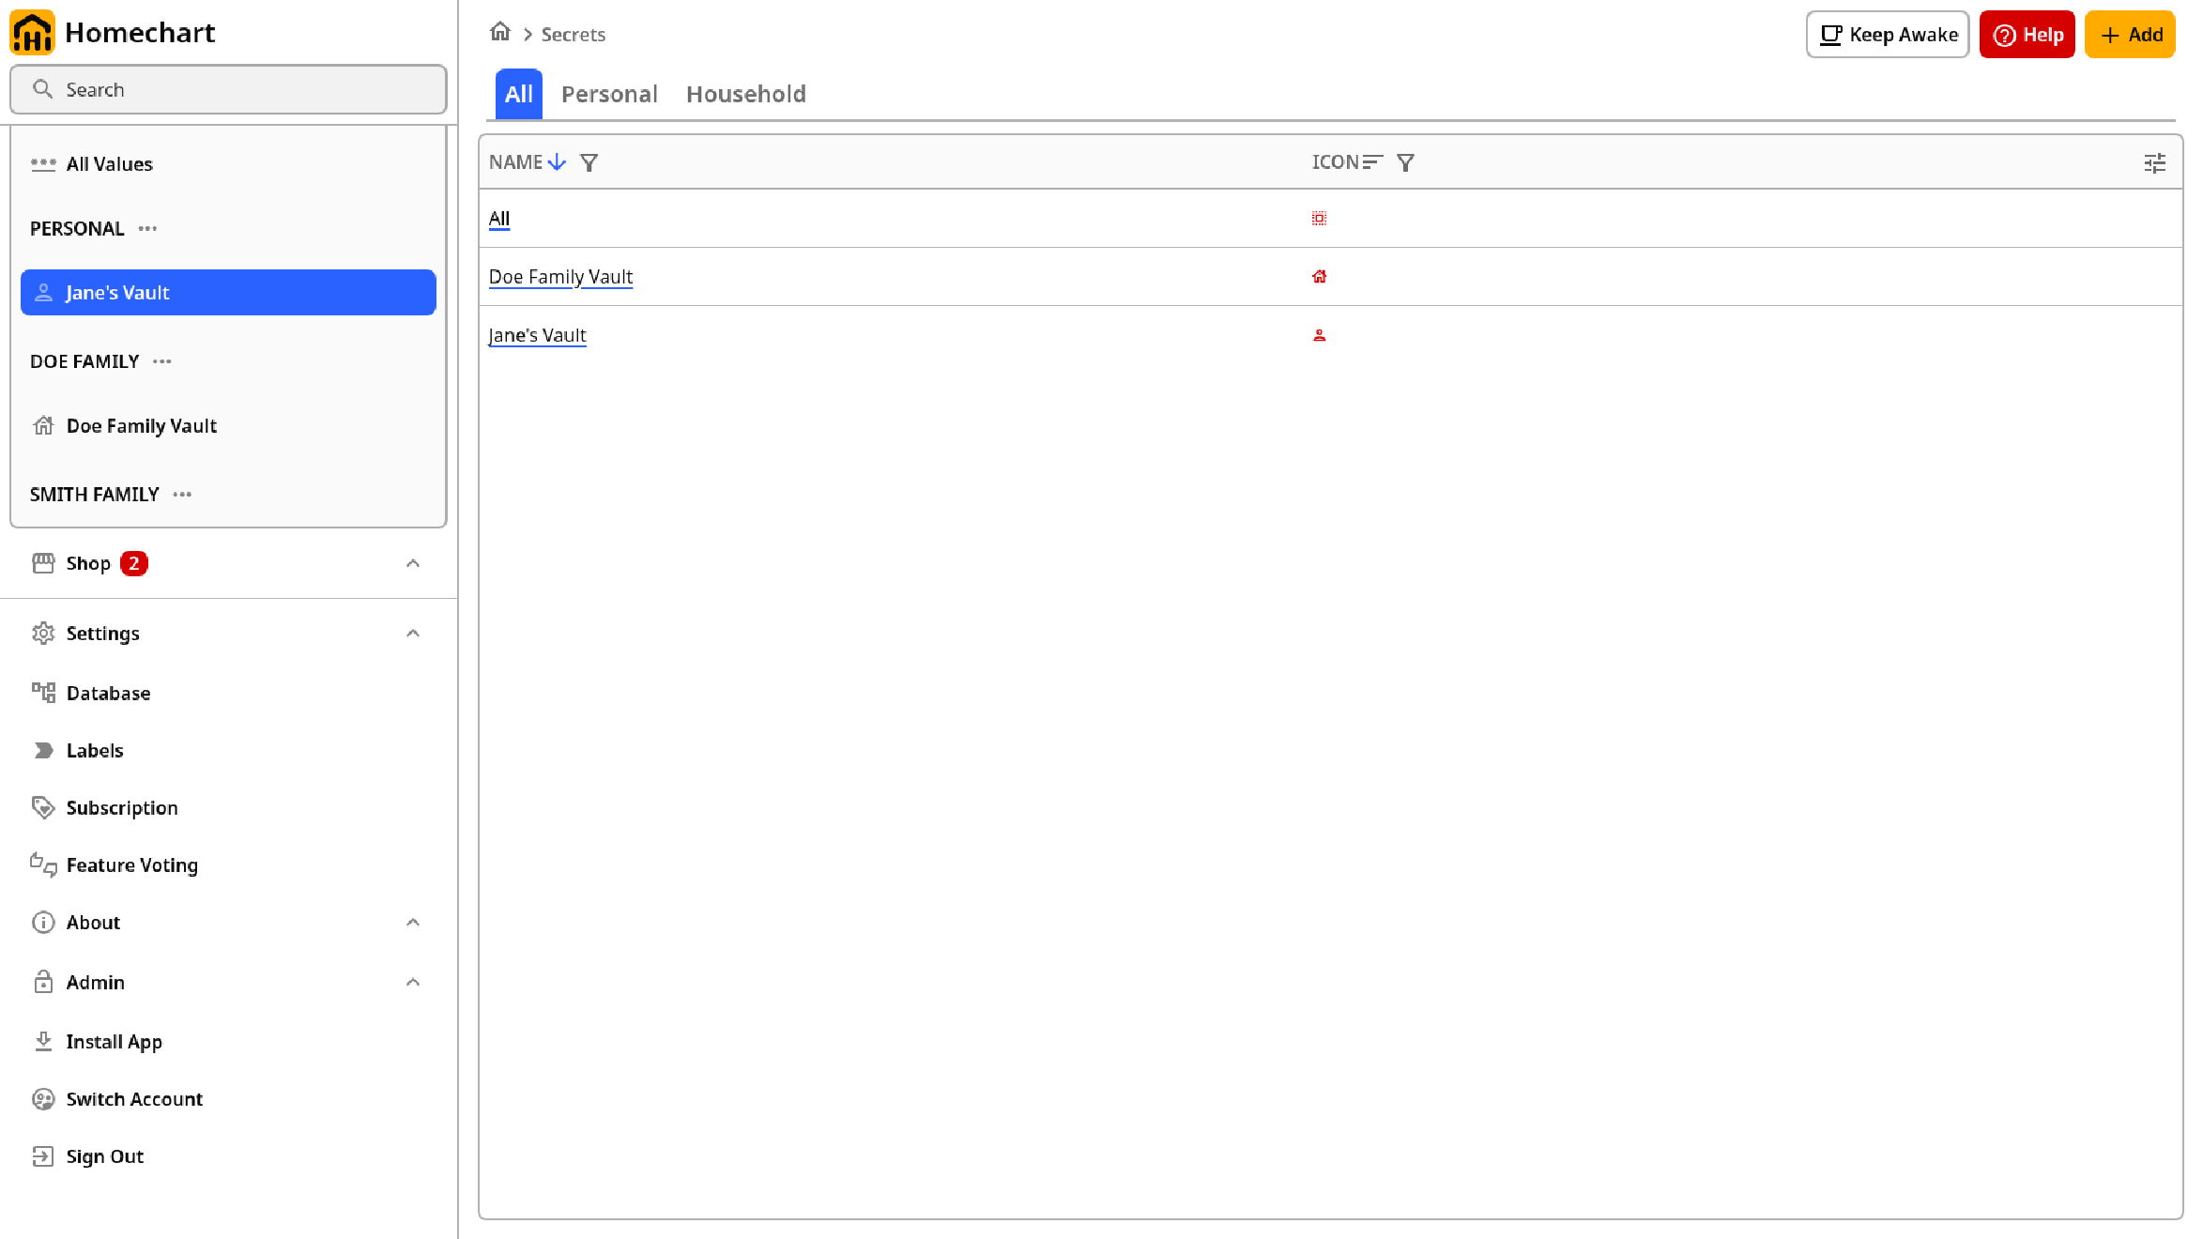Screen dimensions: 2203x1239
Task: Click the home breadcrumb icon
Action: pos(500,33)
